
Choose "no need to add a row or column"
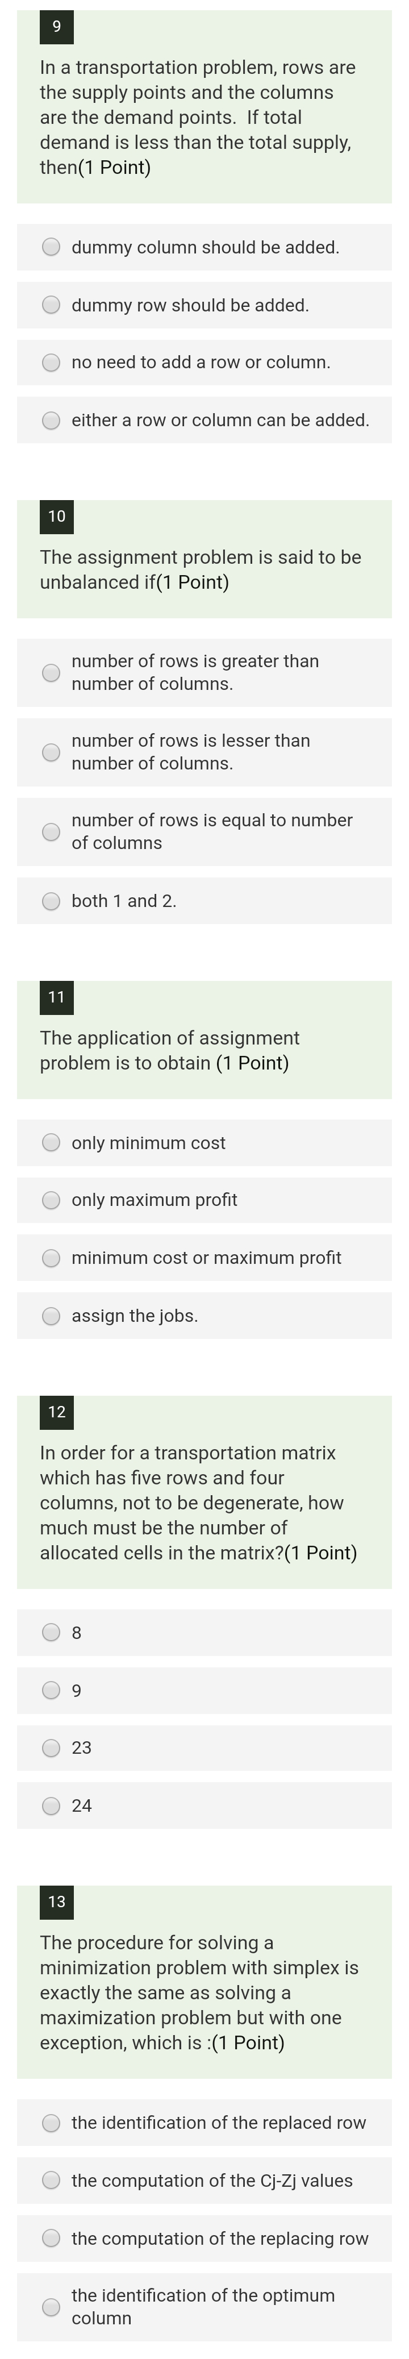pos(51,362)
